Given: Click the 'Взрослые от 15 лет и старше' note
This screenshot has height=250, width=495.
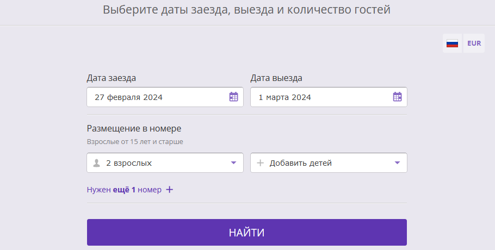Looking at the screenshot, I should pos(135,141).
